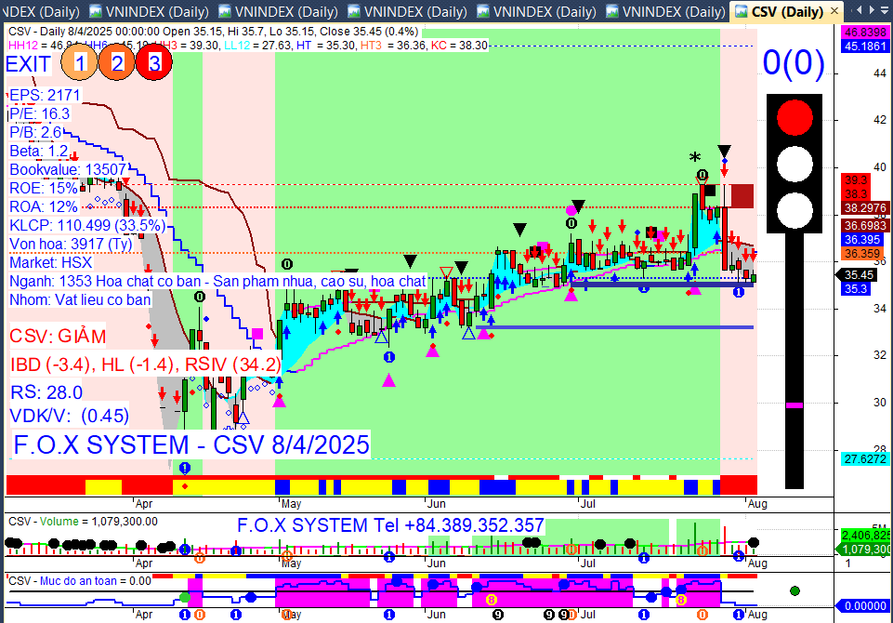
Task: Click the 27.6272 cyan price label
Action: tap(866, 458)
